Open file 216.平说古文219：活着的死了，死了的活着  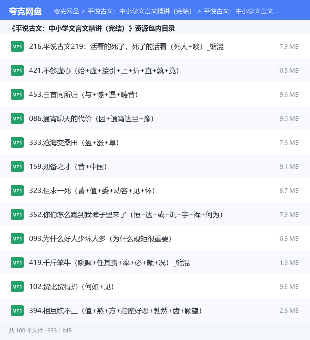(x=126, y=46)
